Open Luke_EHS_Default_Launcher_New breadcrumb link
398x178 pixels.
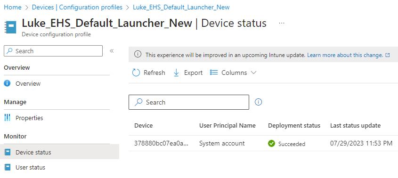(x=181, y=8)
